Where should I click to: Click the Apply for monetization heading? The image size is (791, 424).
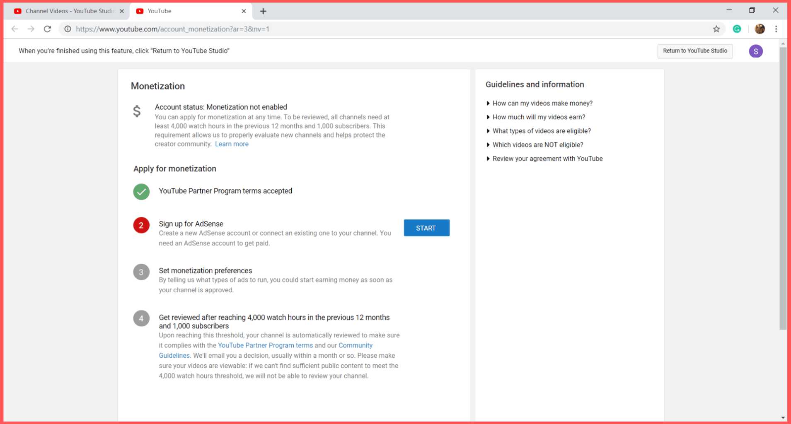point(175,169)
